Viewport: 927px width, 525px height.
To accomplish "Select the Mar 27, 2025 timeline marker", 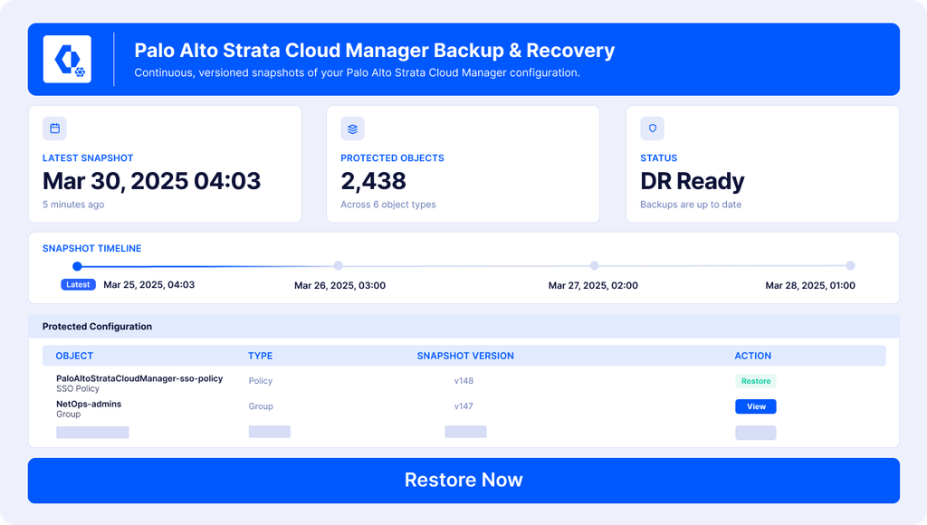I will click(x=594, y=265).
